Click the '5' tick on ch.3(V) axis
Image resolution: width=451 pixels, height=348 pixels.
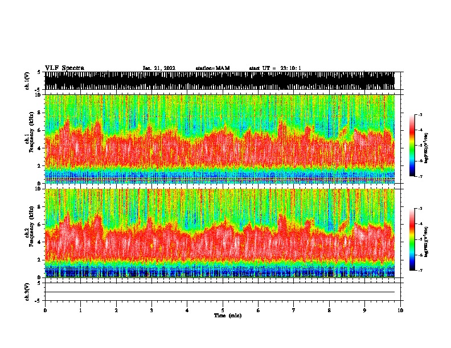pos(39,283)
